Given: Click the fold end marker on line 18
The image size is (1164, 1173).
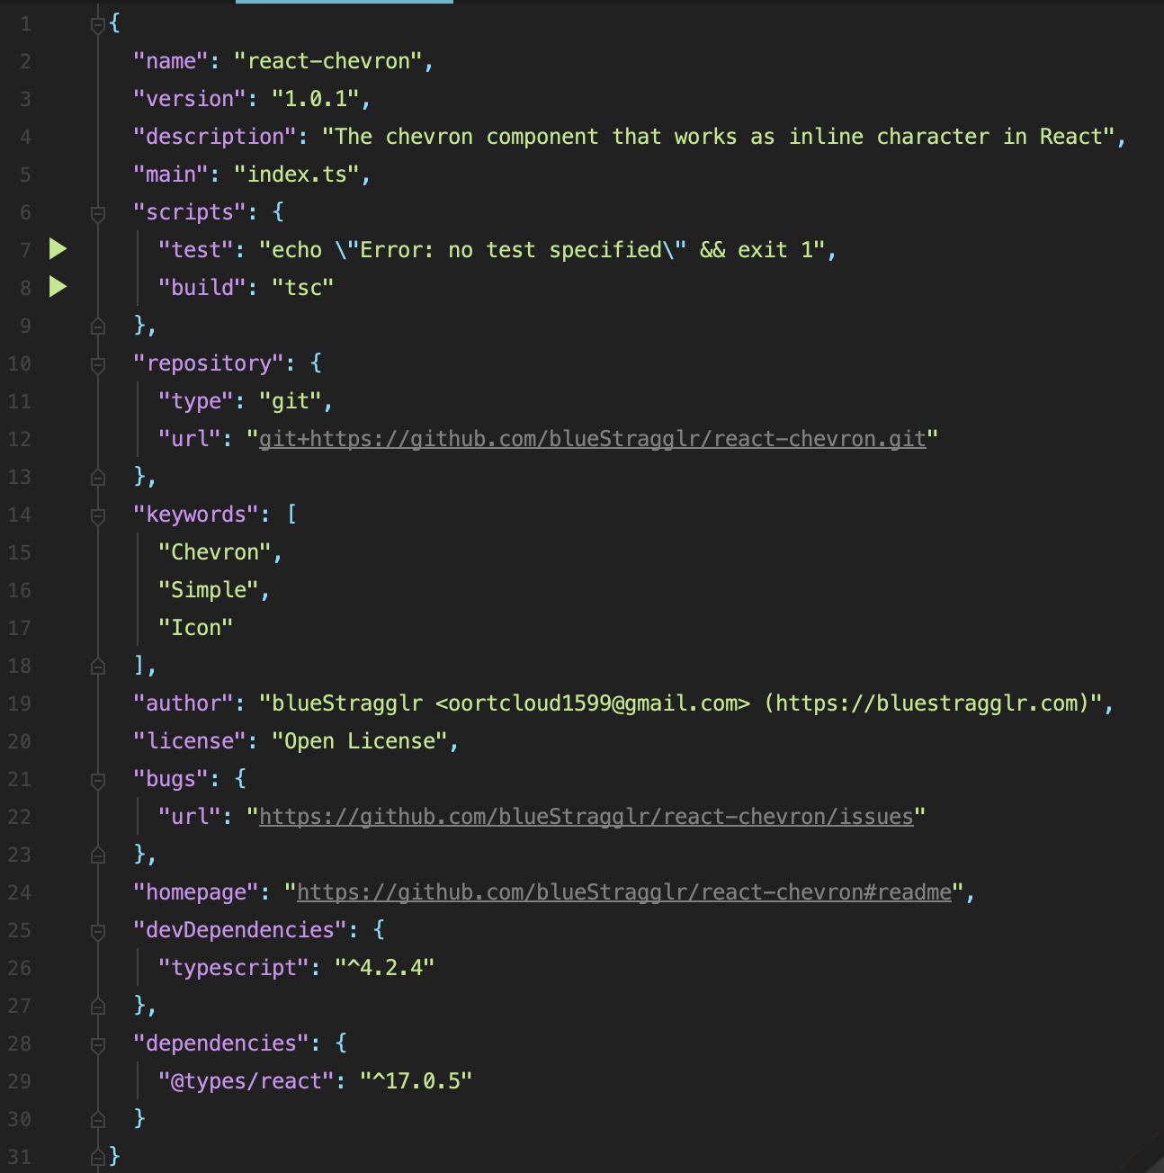Looking at the screenshot, I should [98, 666].
